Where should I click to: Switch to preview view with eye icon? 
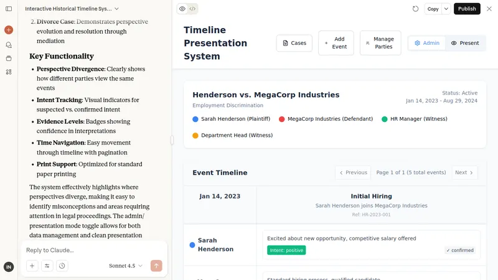pos(182,9)
